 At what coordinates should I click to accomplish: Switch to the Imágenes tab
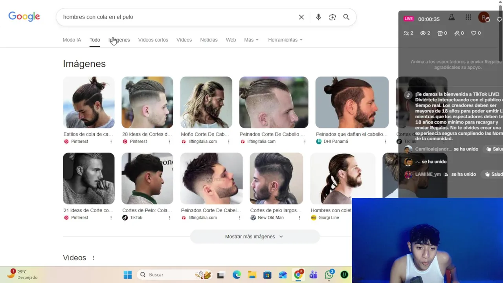coord(119,40)
